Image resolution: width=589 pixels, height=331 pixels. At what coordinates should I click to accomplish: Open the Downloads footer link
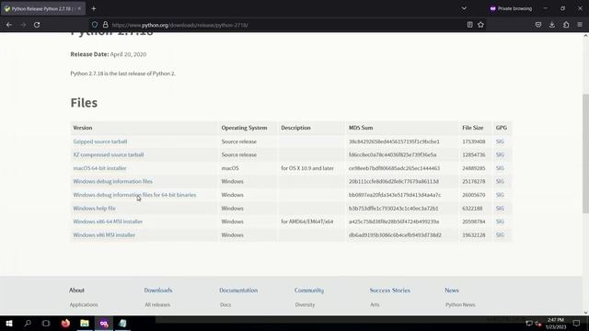[158, 291]
